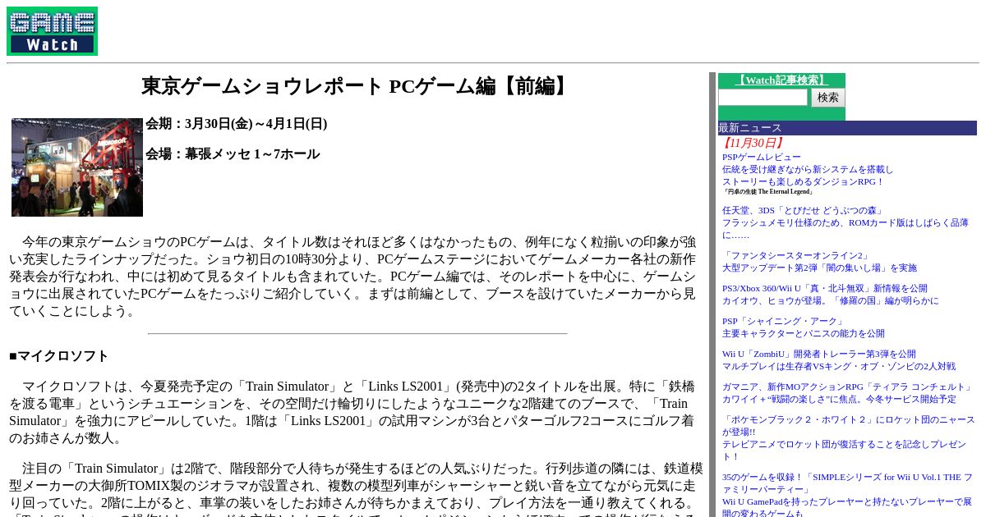986x517 pixels.
Task: Click the GAME Watch logo
Action: pos(52,31)
